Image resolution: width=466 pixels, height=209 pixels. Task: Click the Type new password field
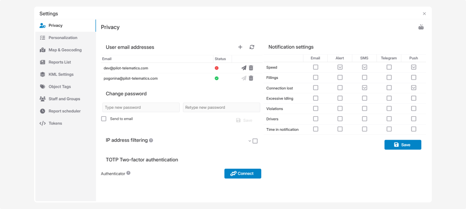141,108
